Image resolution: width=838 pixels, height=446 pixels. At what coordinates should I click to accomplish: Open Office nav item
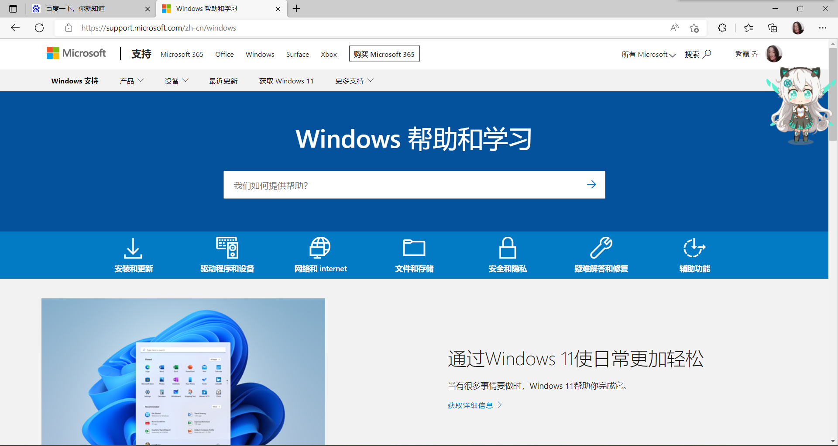[224, 54]
